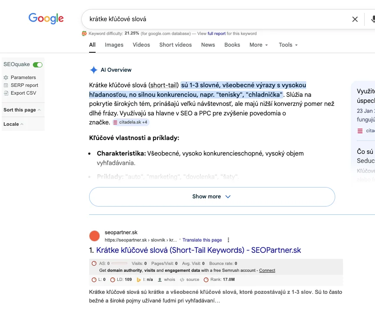Turn off the SEOquake toggle
This screenshot has height=312, width=375.
(x=38, y=64)
